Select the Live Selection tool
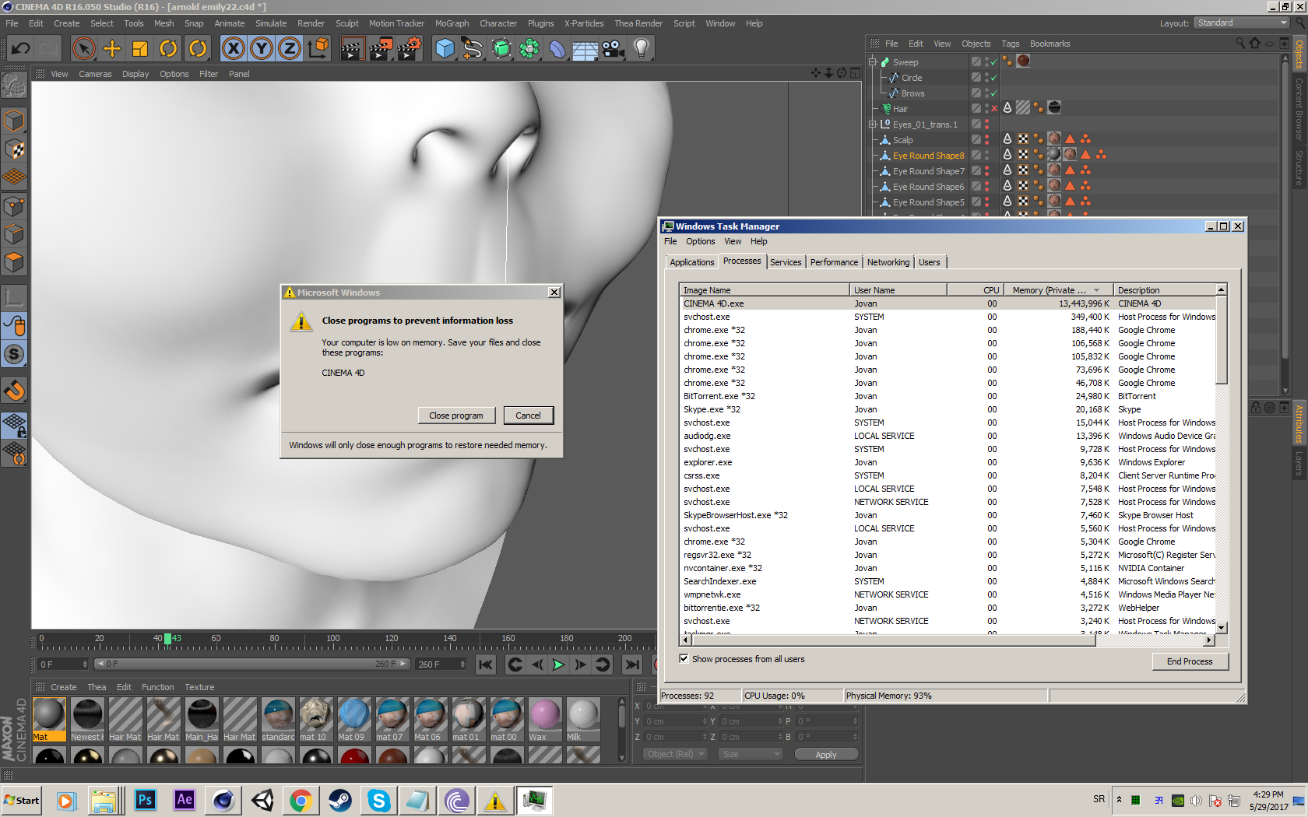 tap(83, 49)
